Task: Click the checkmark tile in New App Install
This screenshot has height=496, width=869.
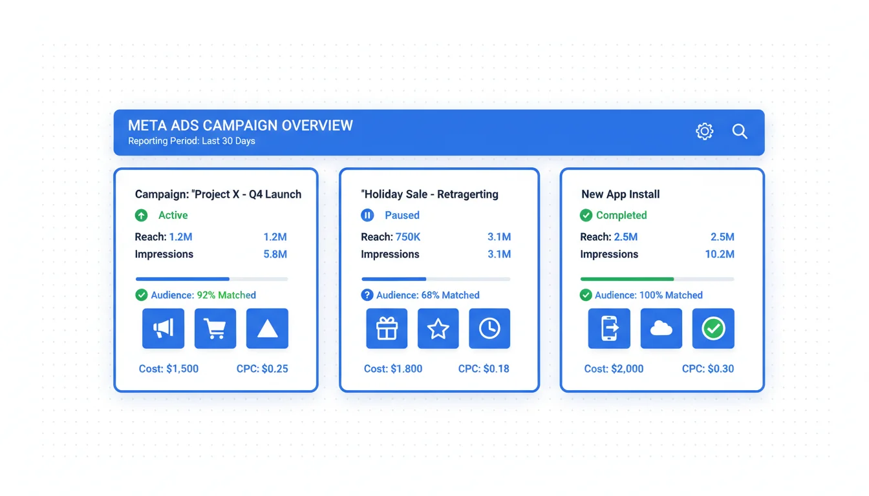Action: tap(713, 329)
